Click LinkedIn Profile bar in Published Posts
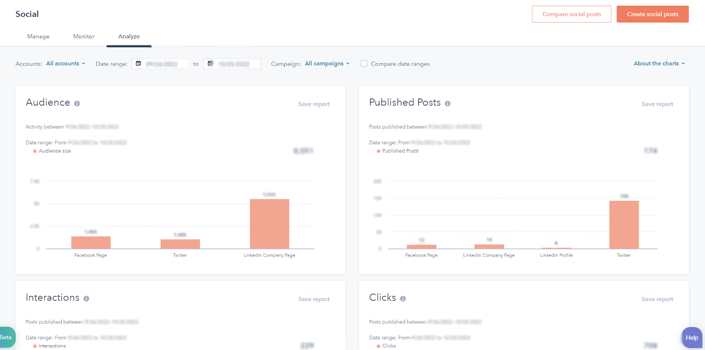 pyautogui.click(x=557, y=248)
